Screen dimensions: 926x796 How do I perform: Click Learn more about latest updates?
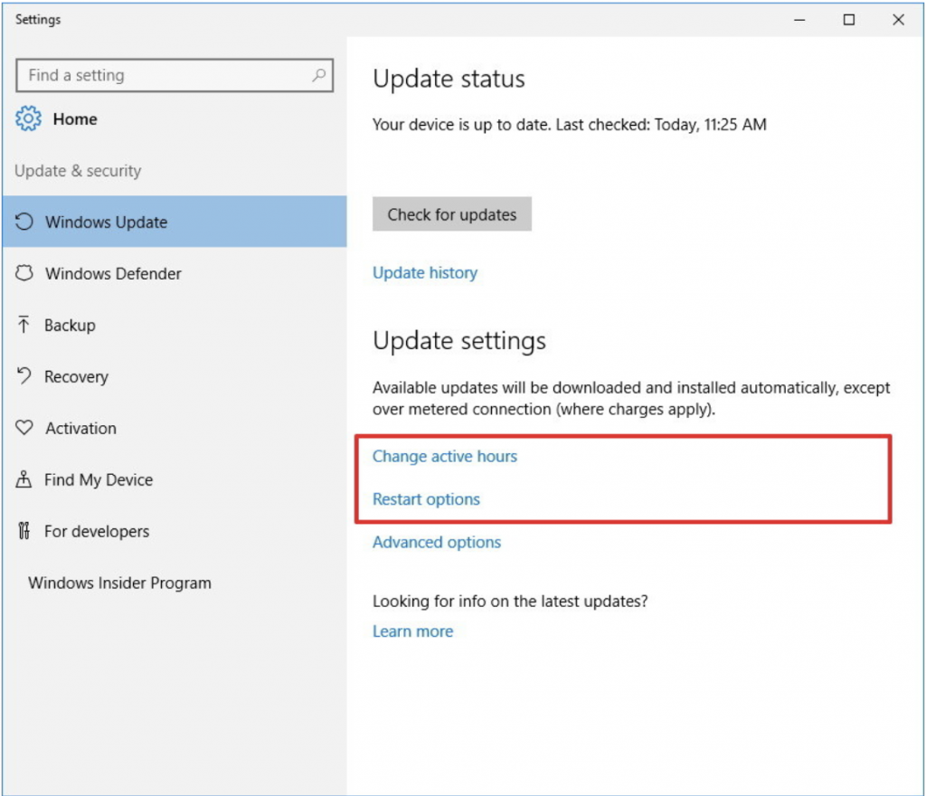pos(412,630)
